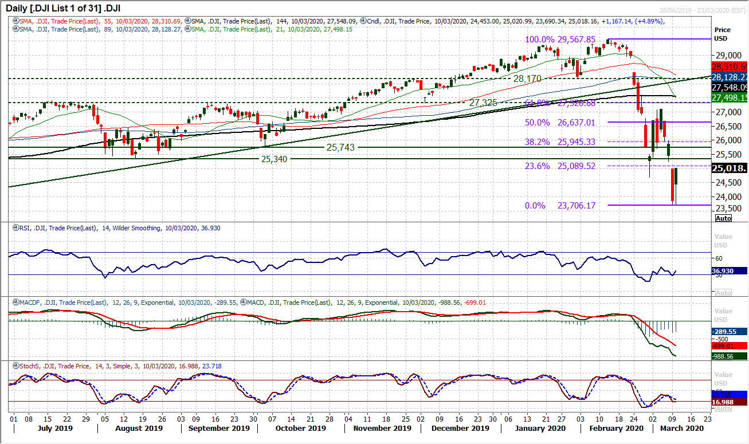Click the 100.0% 29,567.85 Fibonacci label
The height and width of the screenshot is (444, 749).
click(x=561, y=40)
